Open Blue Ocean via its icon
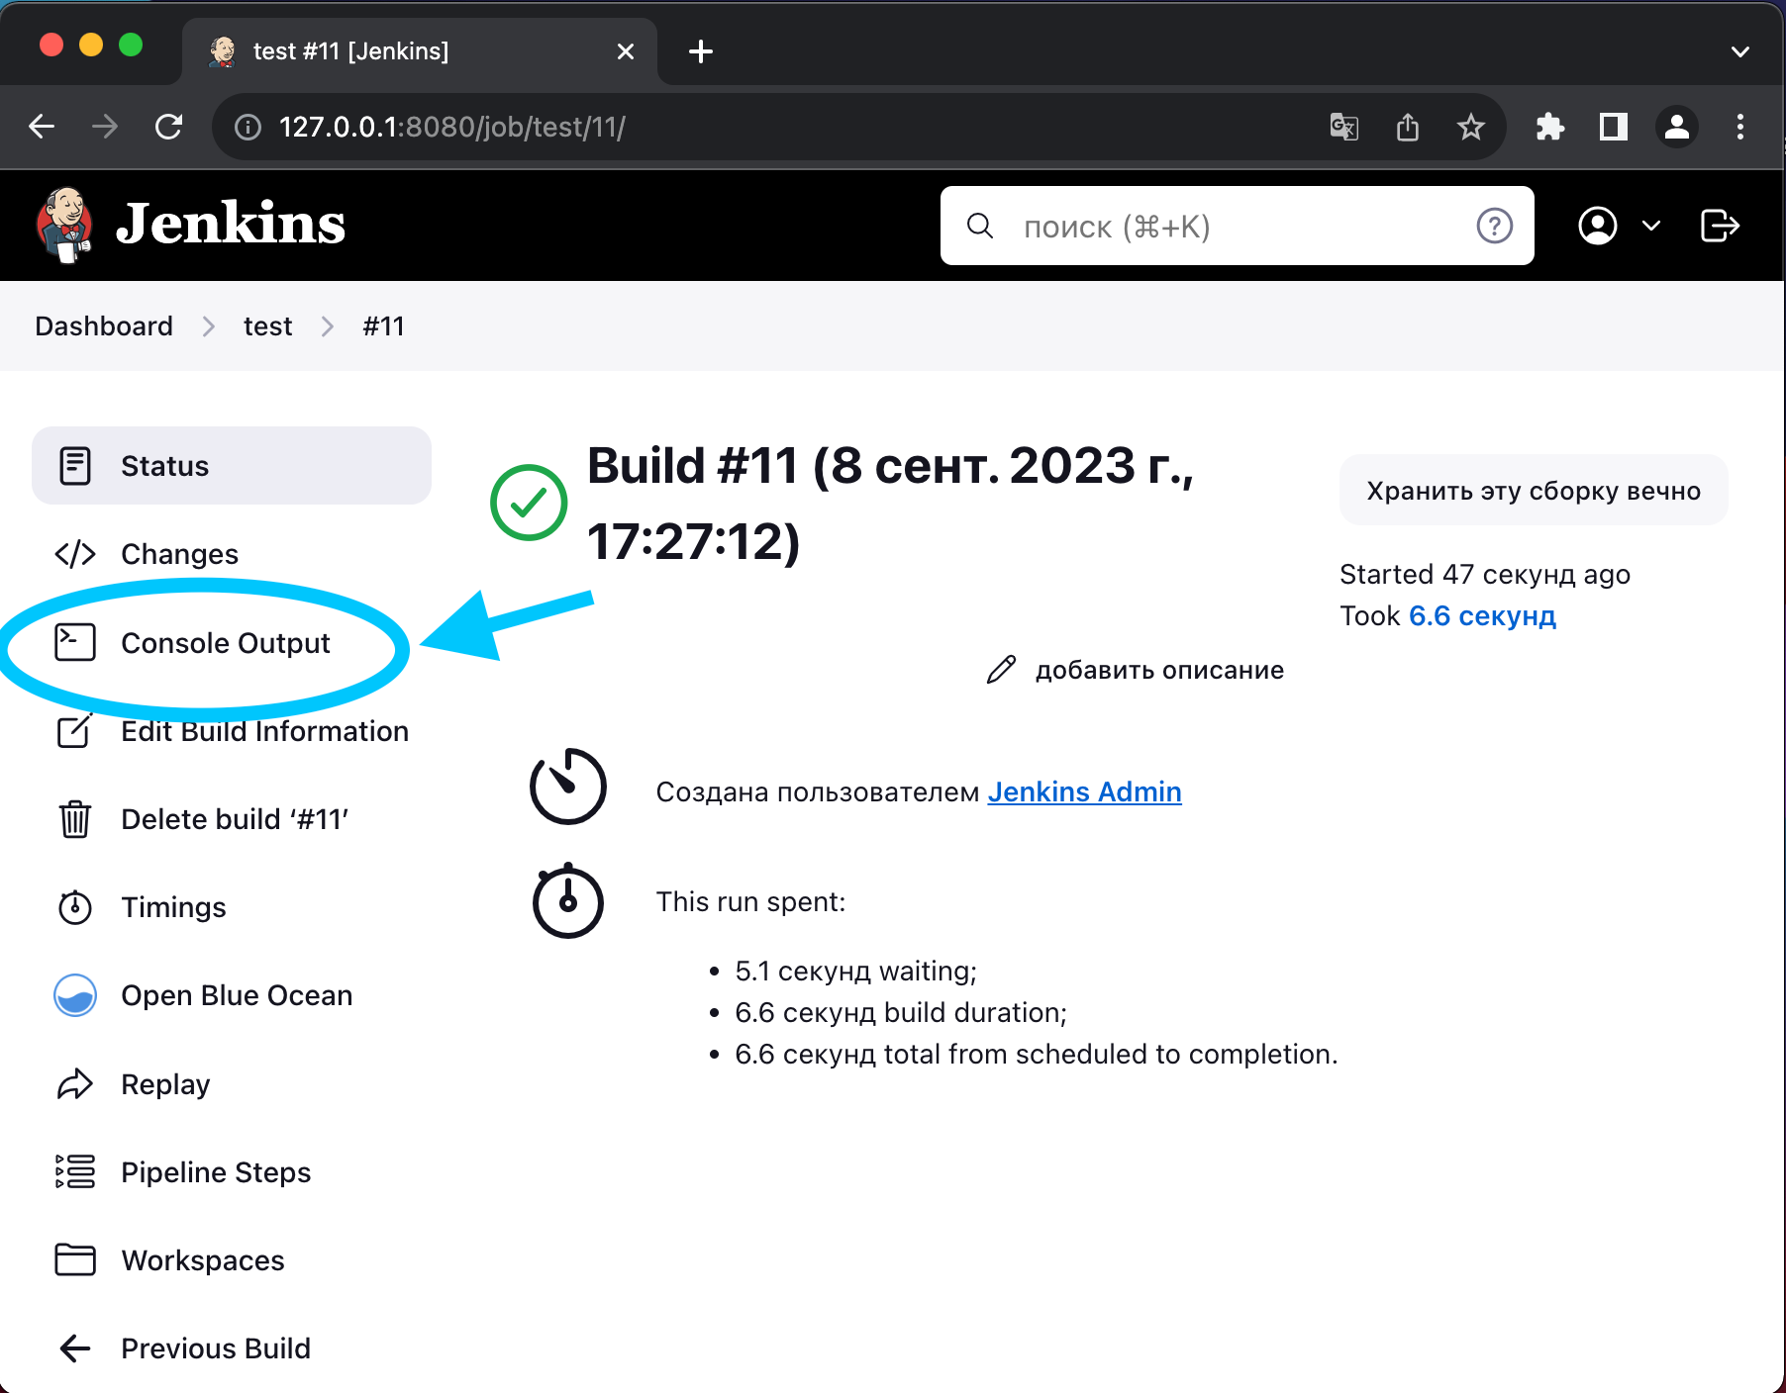Screen dimensions: 1786x1393 75,995
